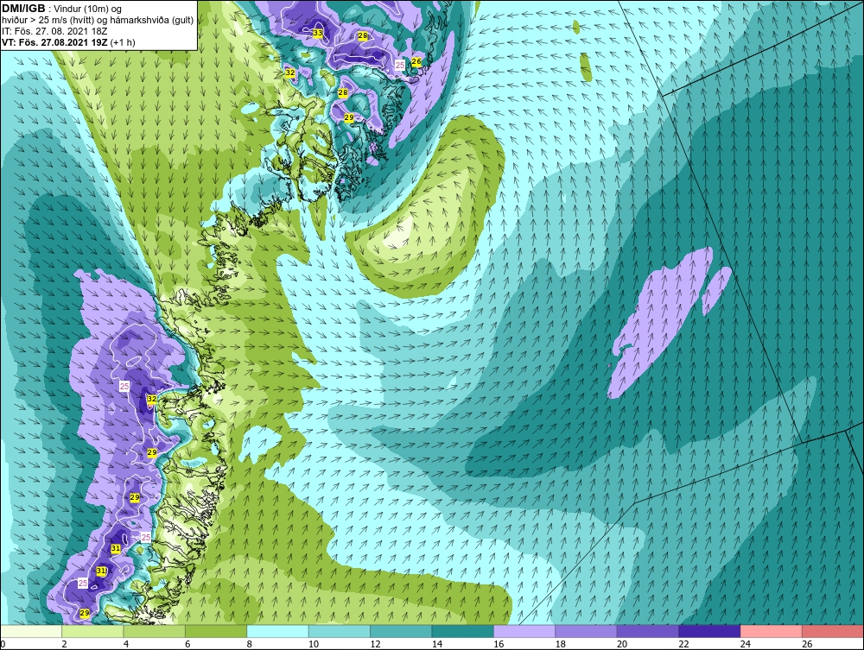Click the 'DMI/IGB : Vindur (10m) og' title line
The image size is (864, 650).
pyautogui.click(x=62, y=9)
